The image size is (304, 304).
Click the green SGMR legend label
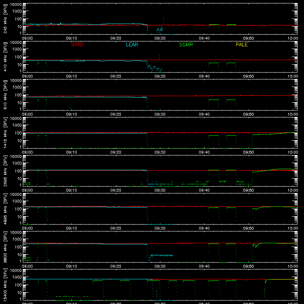(186, 44)
